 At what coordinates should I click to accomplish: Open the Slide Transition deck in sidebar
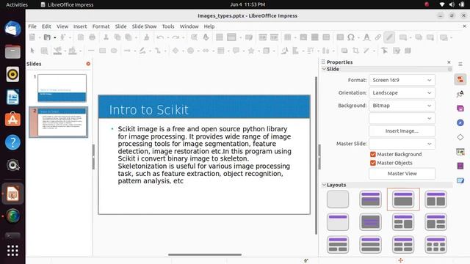(460, 152)
